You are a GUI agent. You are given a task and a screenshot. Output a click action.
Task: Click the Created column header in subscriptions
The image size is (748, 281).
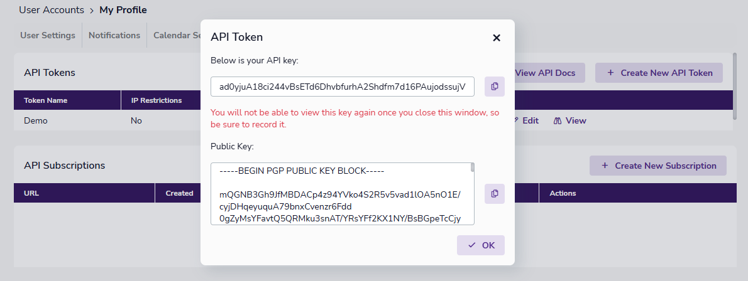pyautogui.click(x=179, y=193)
